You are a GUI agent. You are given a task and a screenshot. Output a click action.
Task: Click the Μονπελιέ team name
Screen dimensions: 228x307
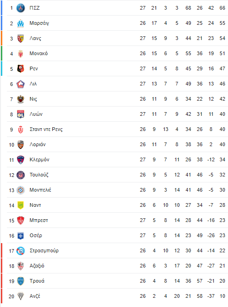(40, 190)
